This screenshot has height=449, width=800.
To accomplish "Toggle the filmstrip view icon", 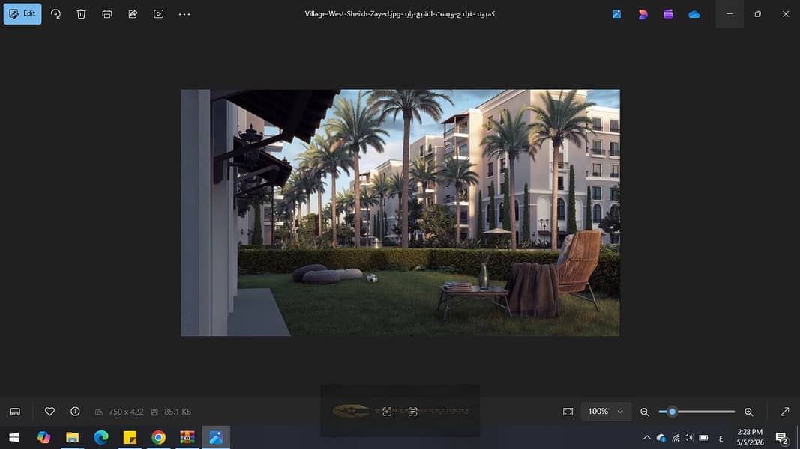I will 15,412.
